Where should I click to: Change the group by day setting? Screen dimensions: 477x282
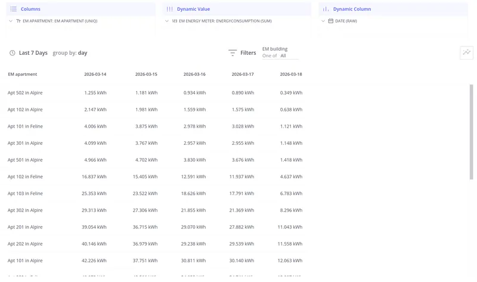70,53
